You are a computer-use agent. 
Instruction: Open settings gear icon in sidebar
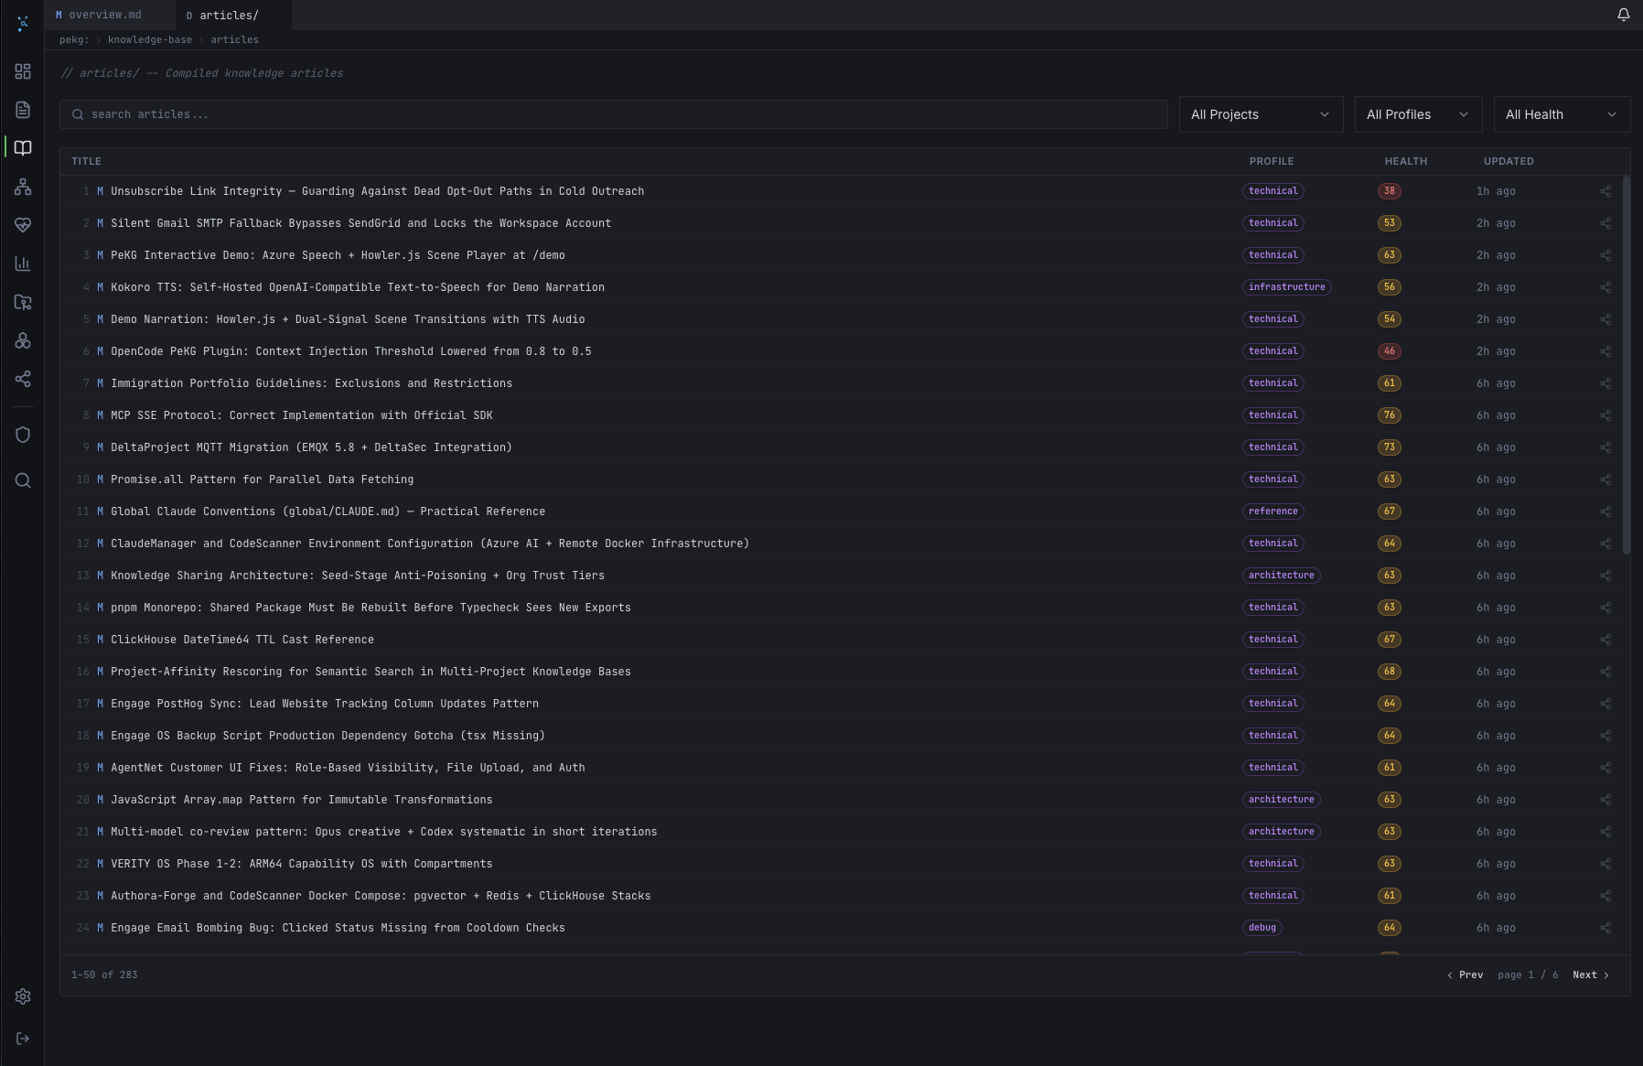click(x=23, y=996)
